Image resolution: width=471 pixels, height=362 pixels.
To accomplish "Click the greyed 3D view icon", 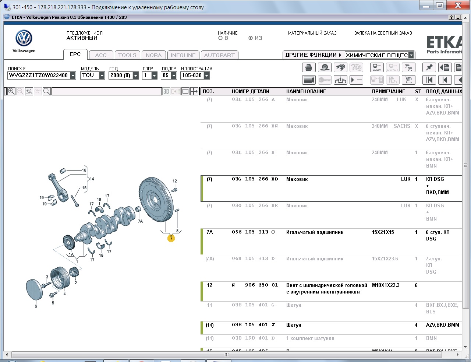I will pos(166,91).
